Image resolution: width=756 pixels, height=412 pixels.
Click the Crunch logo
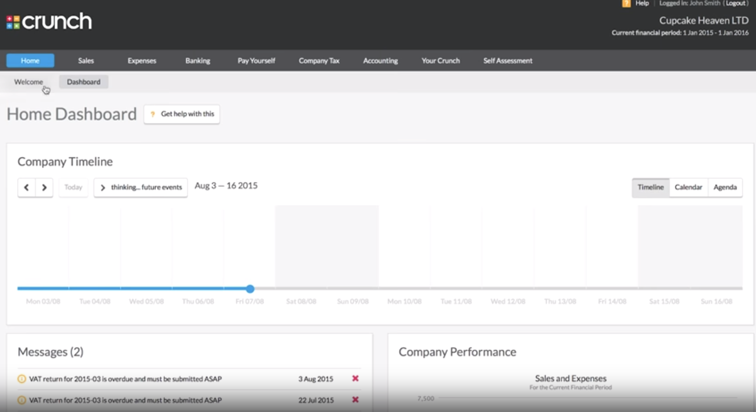tap(49, 22)
